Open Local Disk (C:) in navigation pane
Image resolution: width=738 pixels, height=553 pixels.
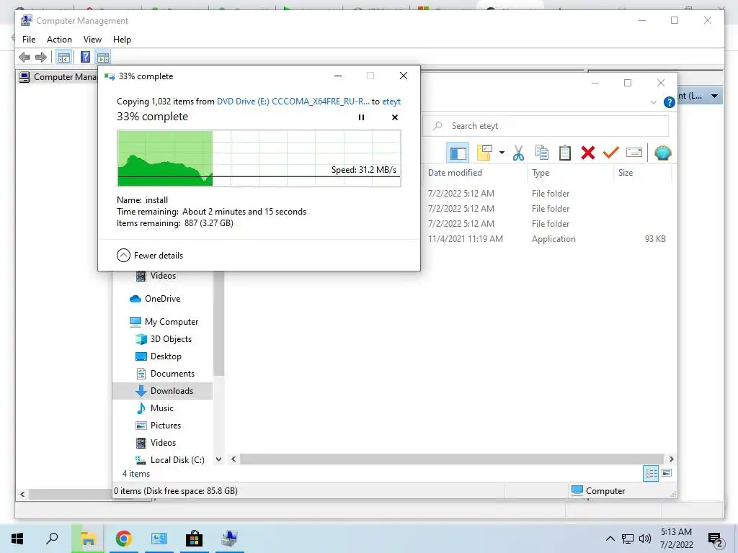tap(177, 460)
